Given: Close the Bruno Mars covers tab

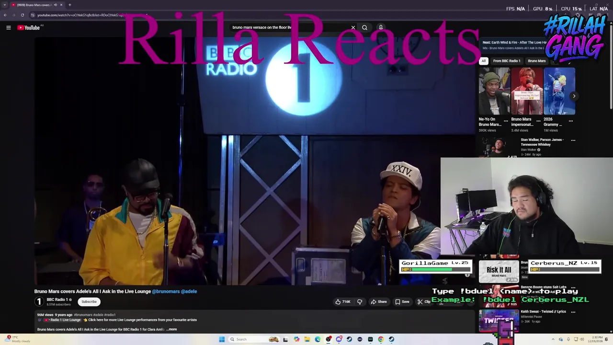Looking at the screenshot, I should pyautogui.click(x=61, y=5).
